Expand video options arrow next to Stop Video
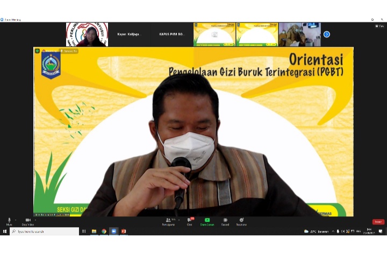The height and width of the screenshot is (267, 387). click(35, 220)
